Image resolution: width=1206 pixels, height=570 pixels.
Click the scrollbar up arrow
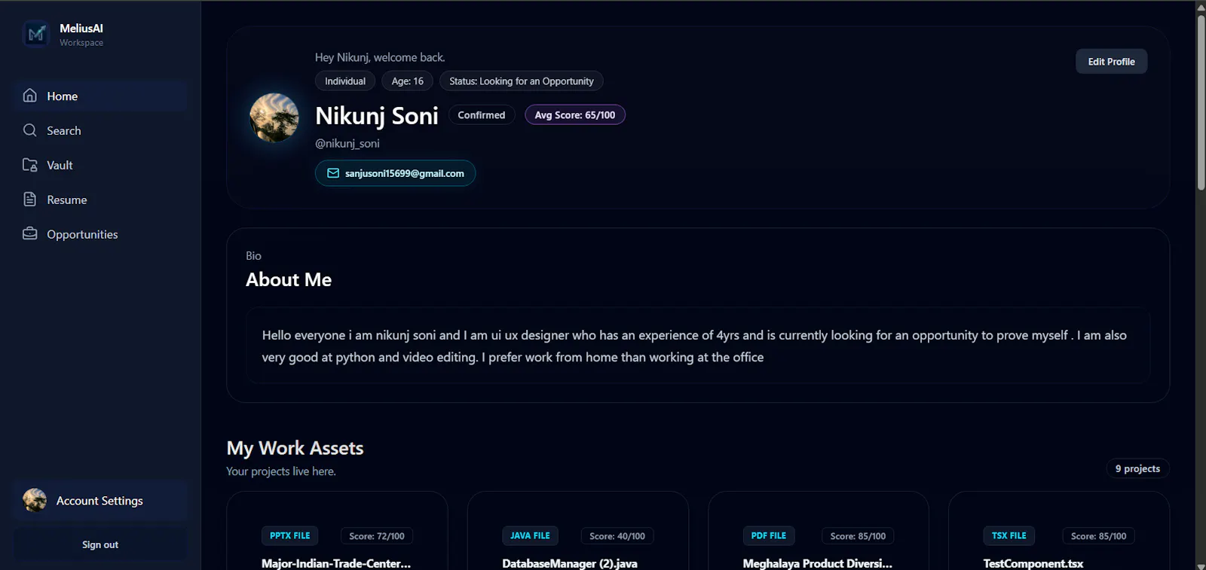point(1201,7)
